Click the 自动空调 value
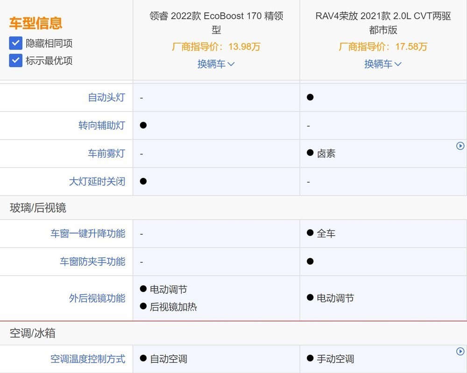This screenshot has width=467, height=373. point(169,359)
